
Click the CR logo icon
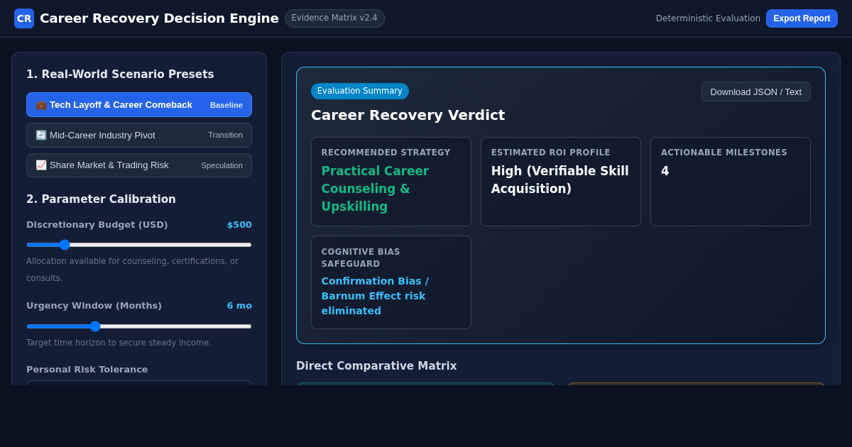(x=24, y=18)
